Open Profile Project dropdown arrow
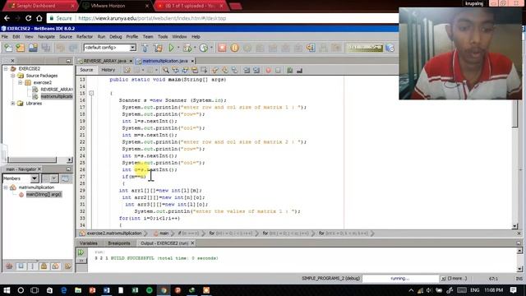The image size is (526, 296). coord(211,48)
